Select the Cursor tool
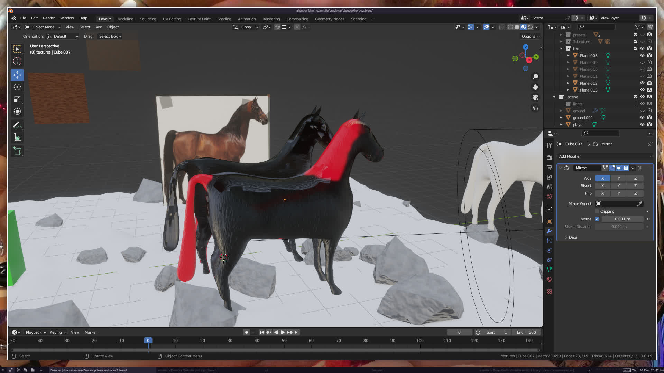Image resolution: width=664 pixels, height=373 pixels. tap(17, 61)
